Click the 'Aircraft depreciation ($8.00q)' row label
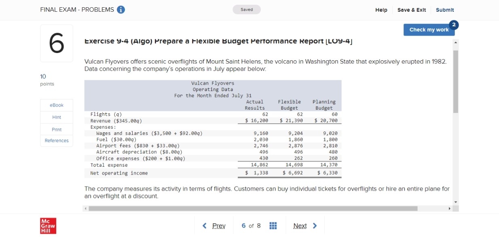This screenshot has width=499, height=237. (x=139, y=152)
